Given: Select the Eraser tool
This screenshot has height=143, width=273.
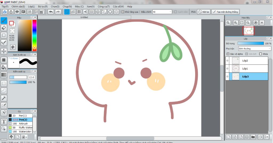Looking at the screenshot, I should 4,28.
